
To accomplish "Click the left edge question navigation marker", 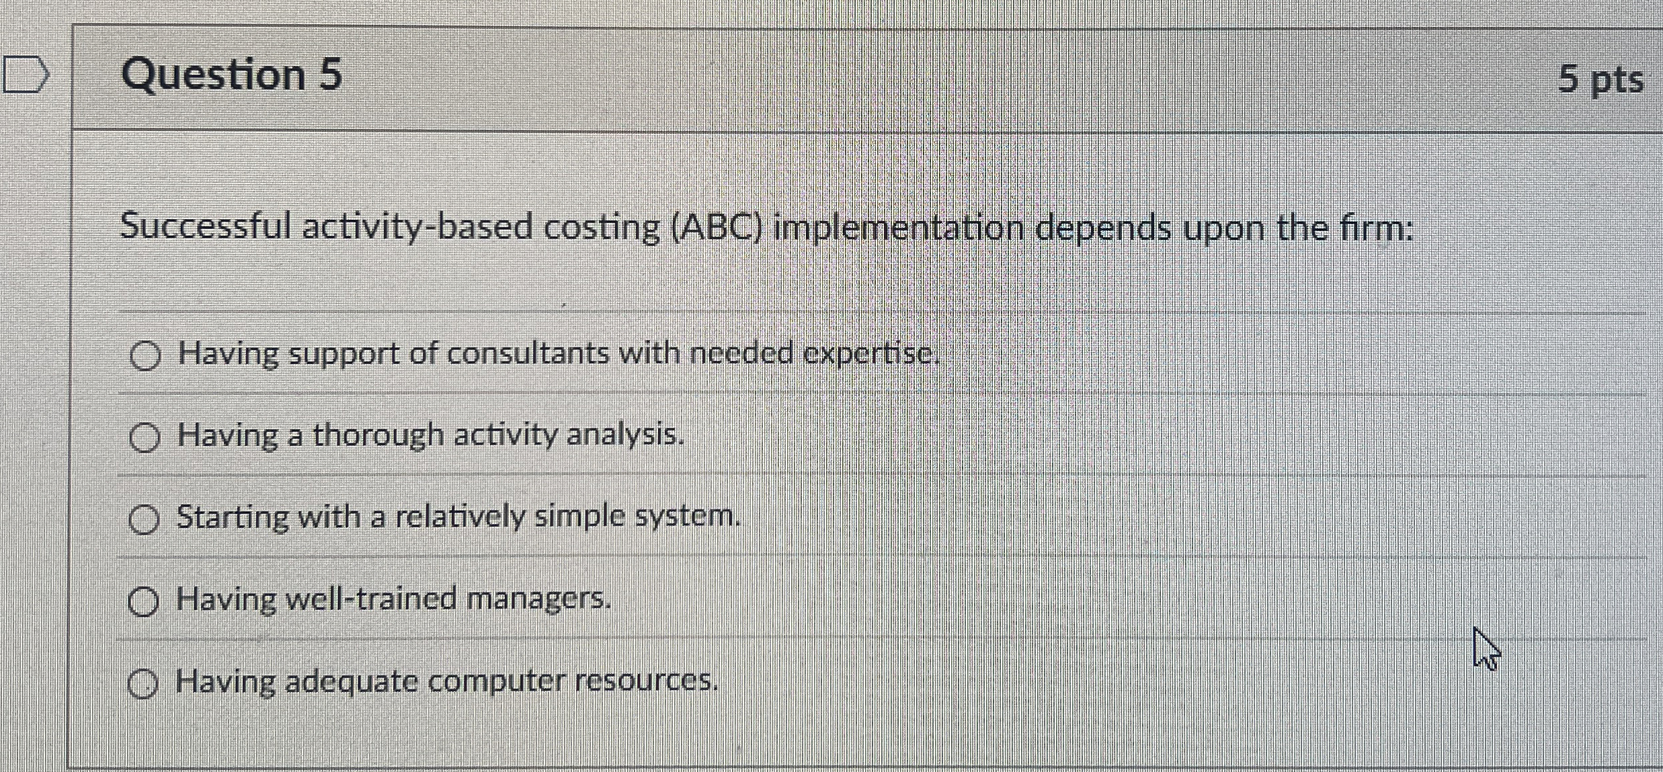I will (x=26, y=74).
